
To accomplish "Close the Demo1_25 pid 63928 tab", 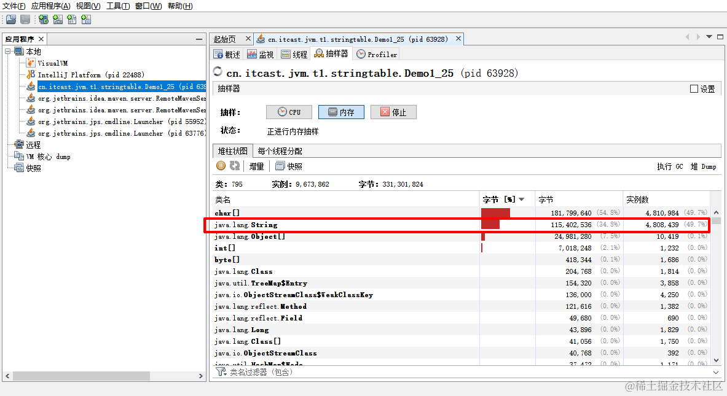I will (x=458, y=39).
